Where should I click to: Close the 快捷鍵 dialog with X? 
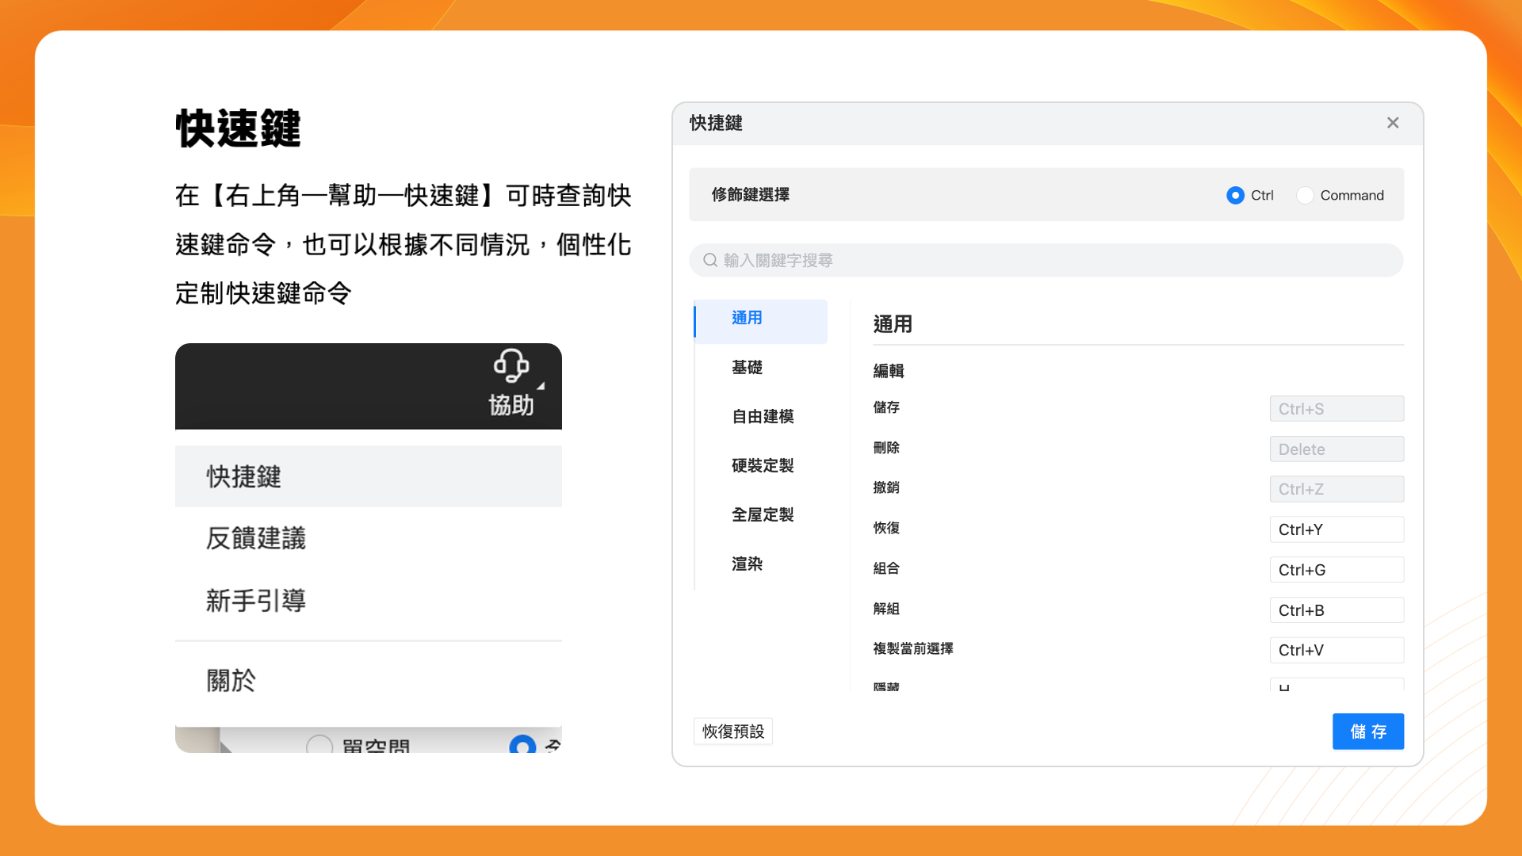pos(1393,123)
